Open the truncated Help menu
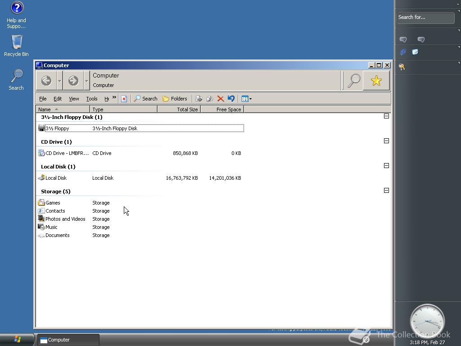This screenshot has width=461, height=346. point(107,99)
